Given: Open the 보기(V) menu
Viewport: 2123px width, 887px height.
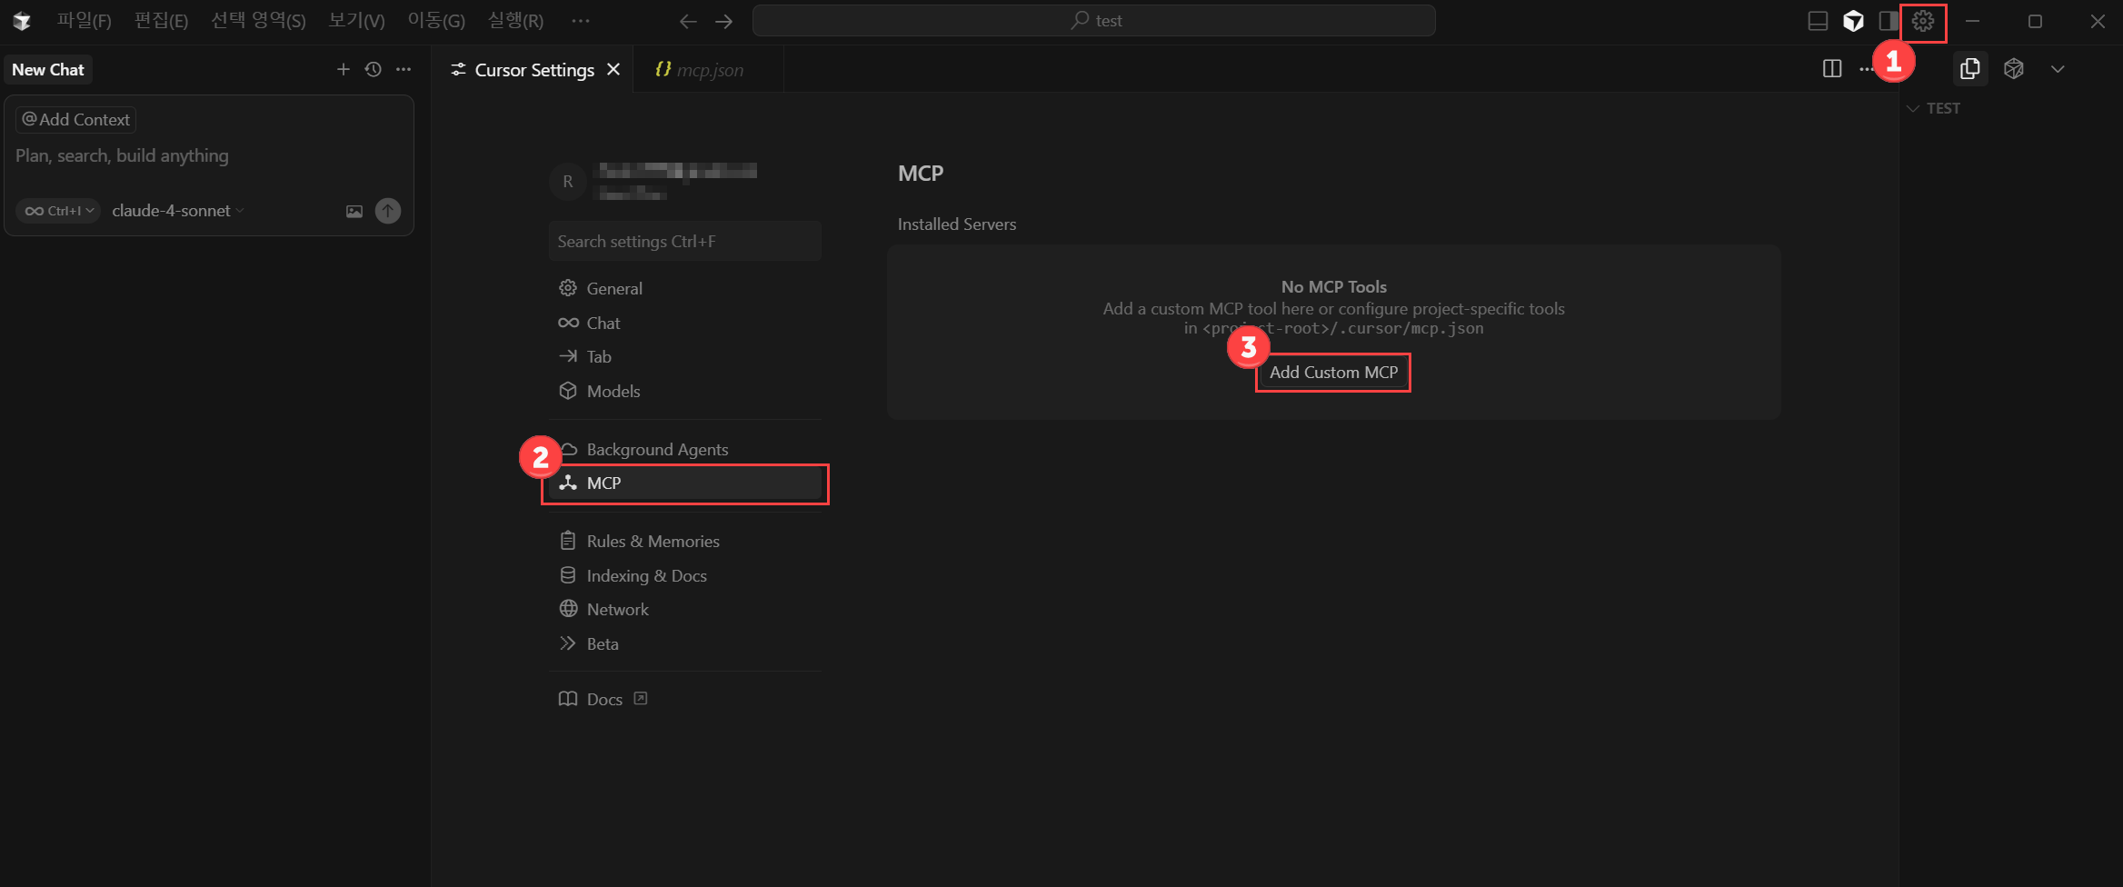Looking at the screenshot, I should point(356,21).
